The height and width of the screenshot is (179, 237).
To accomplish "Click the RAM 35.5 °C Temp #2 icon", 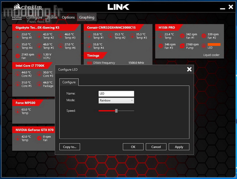I will pyautogui.click(x=111, y=36).
